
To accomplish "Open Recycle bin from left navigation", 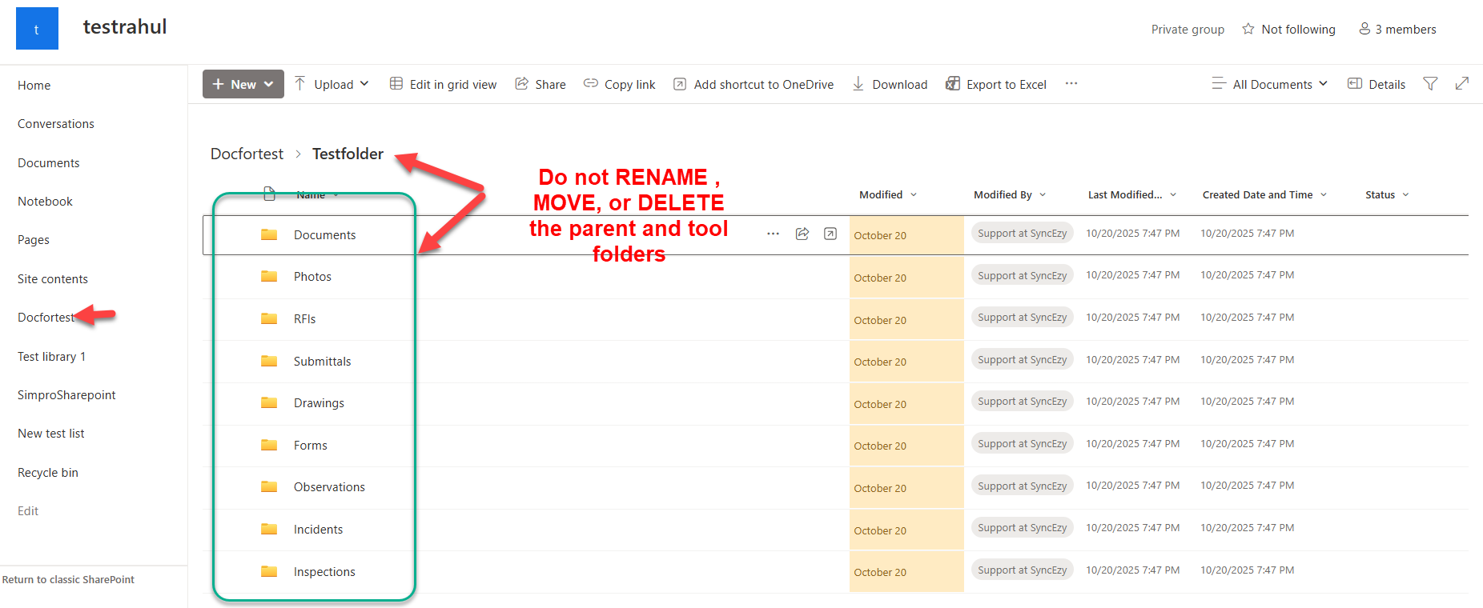I will pos(48,473).
